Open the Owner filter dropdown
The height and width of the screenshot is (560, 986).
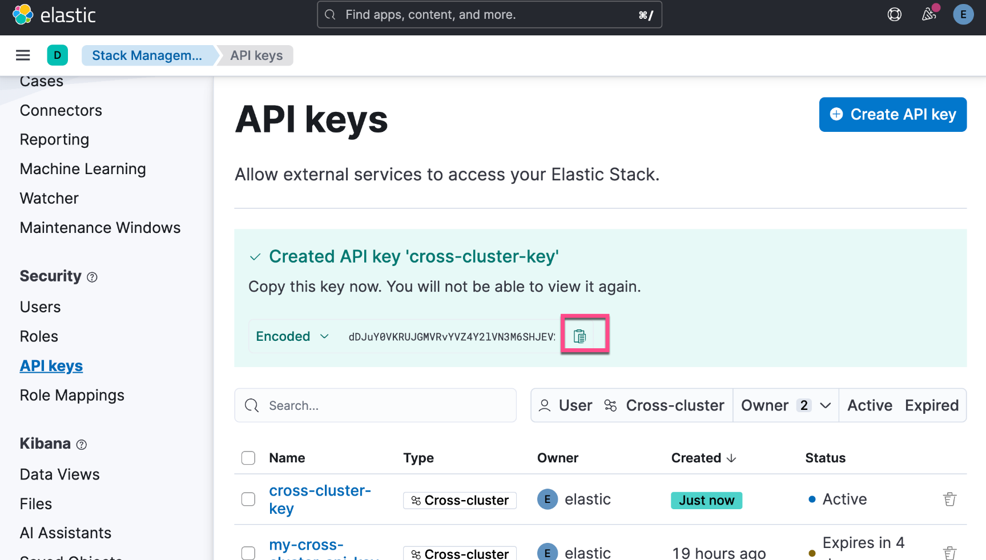click(x=785, y=405)
